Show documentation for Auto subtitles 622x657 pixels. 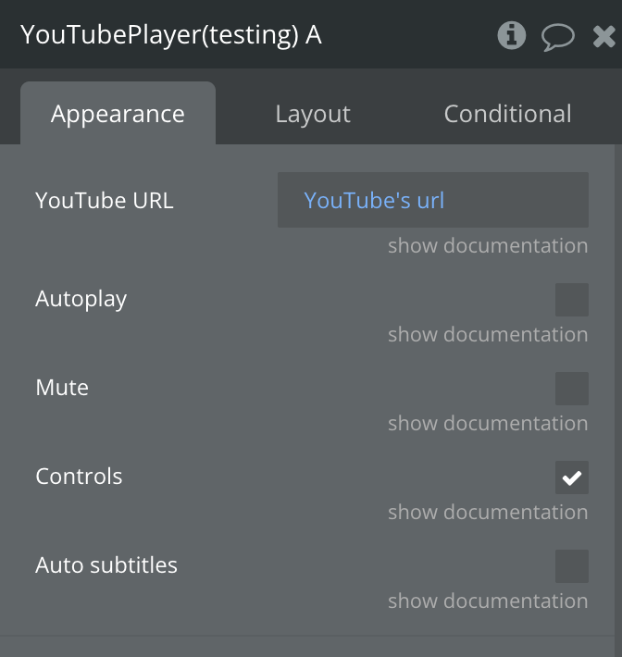pos(488,601)
